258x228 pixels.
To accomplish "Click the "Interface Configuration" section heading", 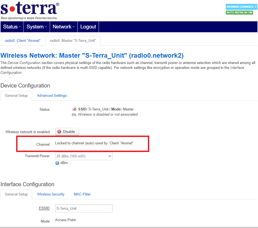I will coord(28,184).
